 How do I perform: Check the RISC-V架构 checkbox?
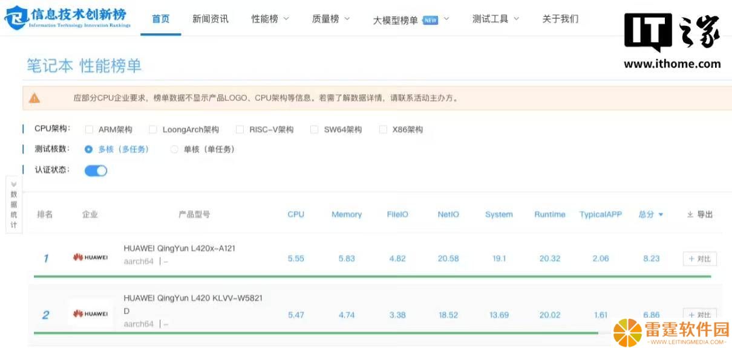pyautogui.click(x=240, y=129)
